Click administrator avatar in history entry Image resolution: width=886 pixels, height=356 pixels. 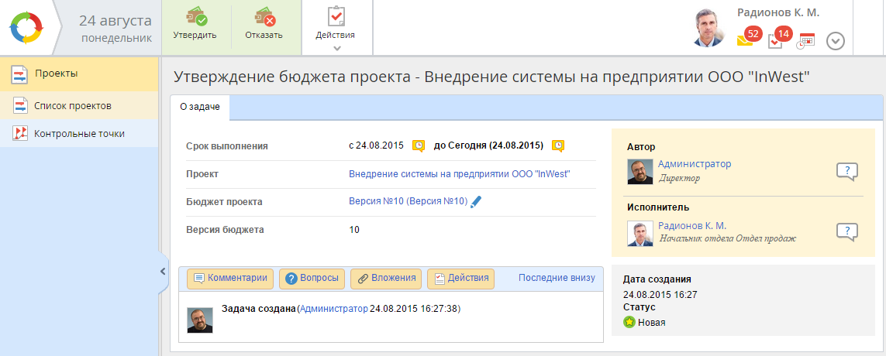(200, 320)
